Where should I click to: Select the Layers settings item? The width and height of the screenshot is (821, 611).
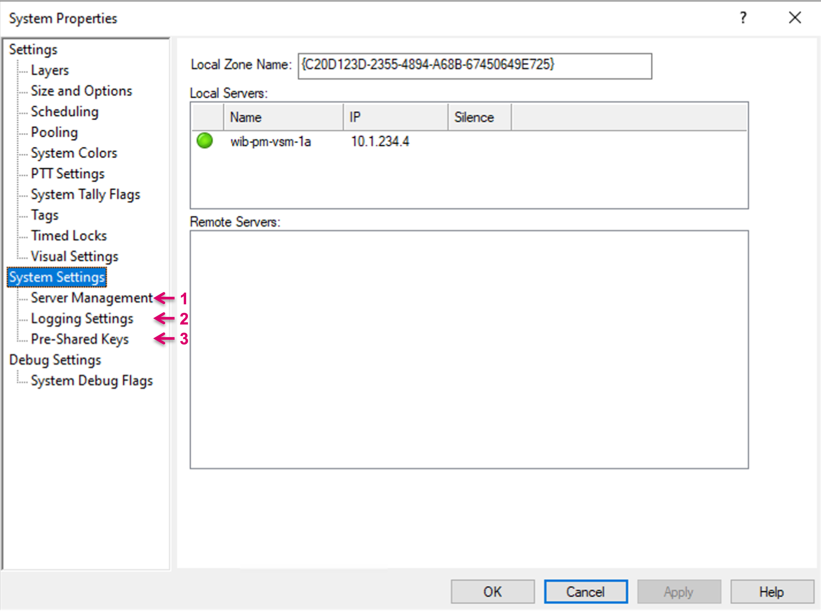(x=50, y=70)
